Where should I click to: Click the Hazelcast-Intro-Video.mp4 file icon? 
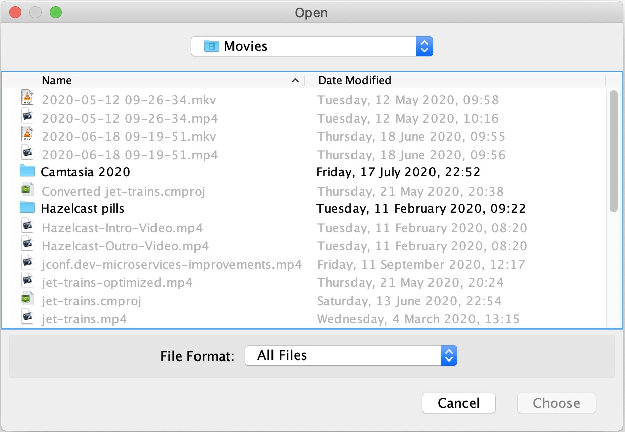(x=27, y=228)
